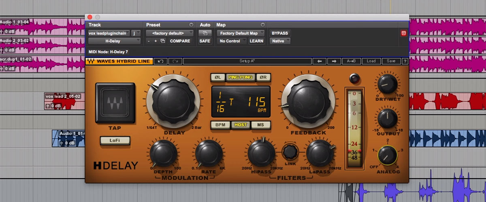This screenshot has height=202, width=486.
Task: Click the FEEDBACK knob
Action: coord(309,101)
